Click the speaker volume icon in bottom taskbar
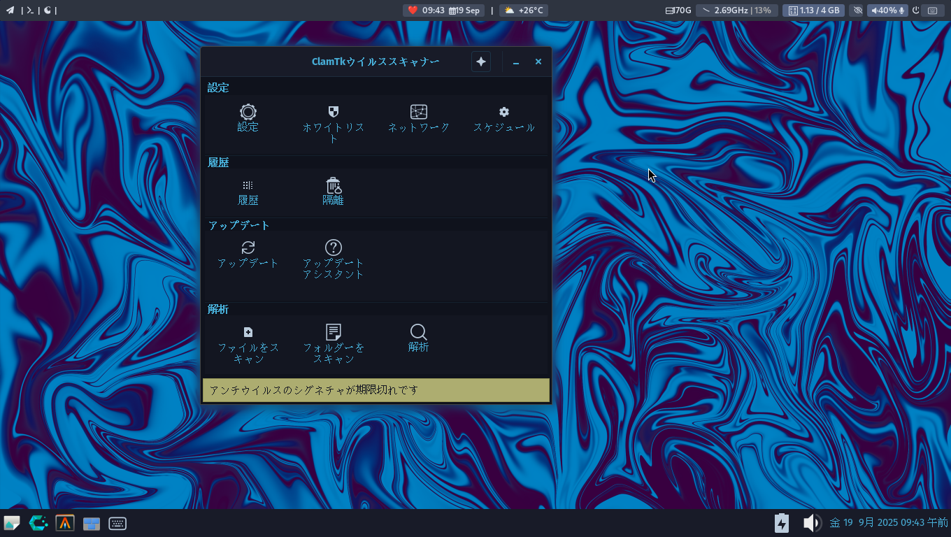This screenshot has width=951, height=537. tap(811, 523)
